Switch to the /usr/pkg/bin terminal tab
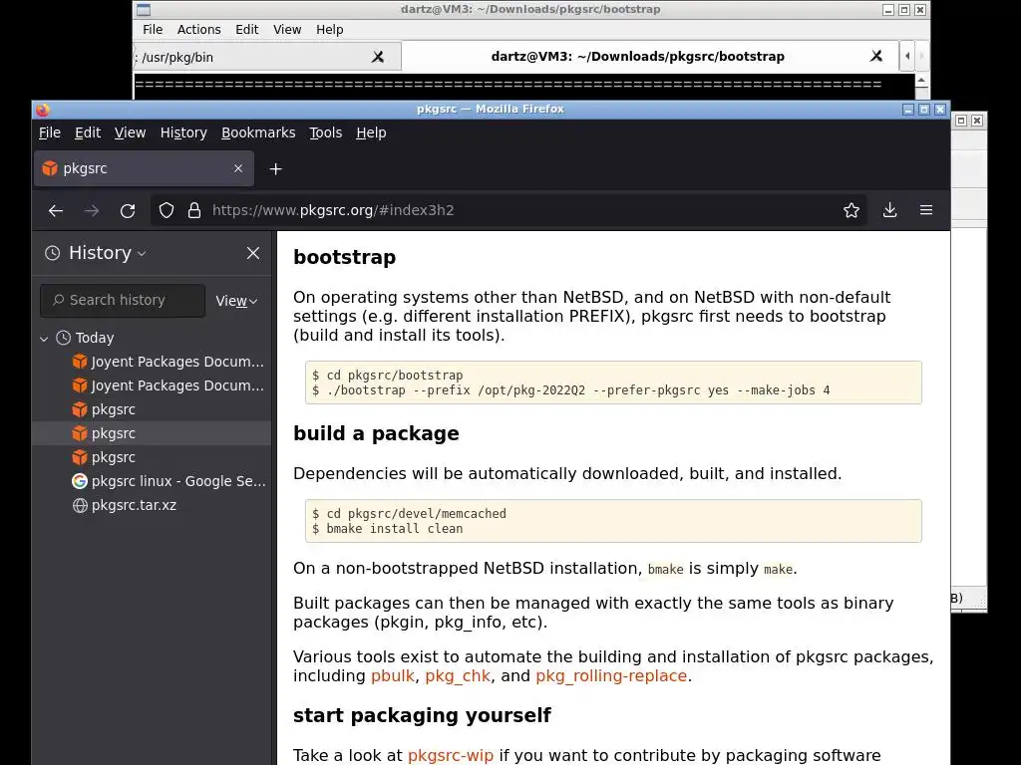The height and width of the screenshot is (765, 1021). (267, 57)
